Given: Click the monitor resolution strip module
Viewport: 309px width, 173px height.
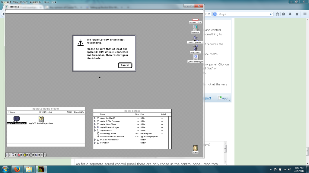Looking at the screenshot, I should click(x=31, y=155).
